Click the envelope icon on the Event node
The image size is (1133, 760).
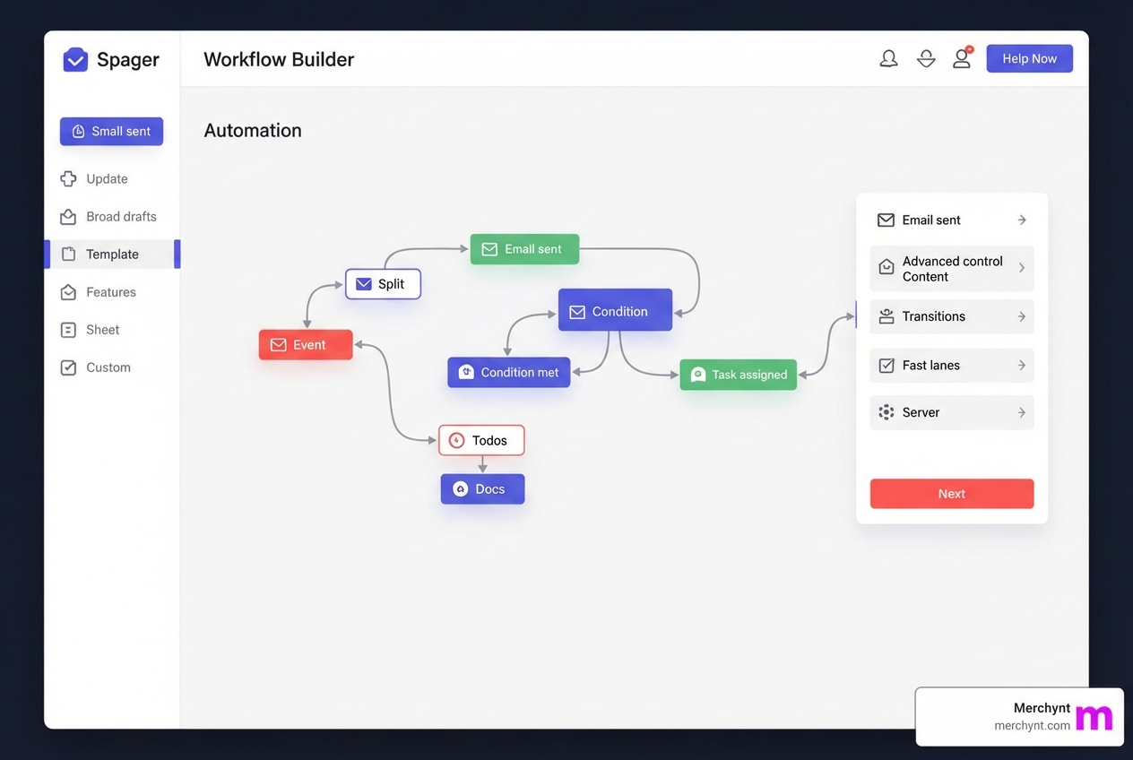279,344
